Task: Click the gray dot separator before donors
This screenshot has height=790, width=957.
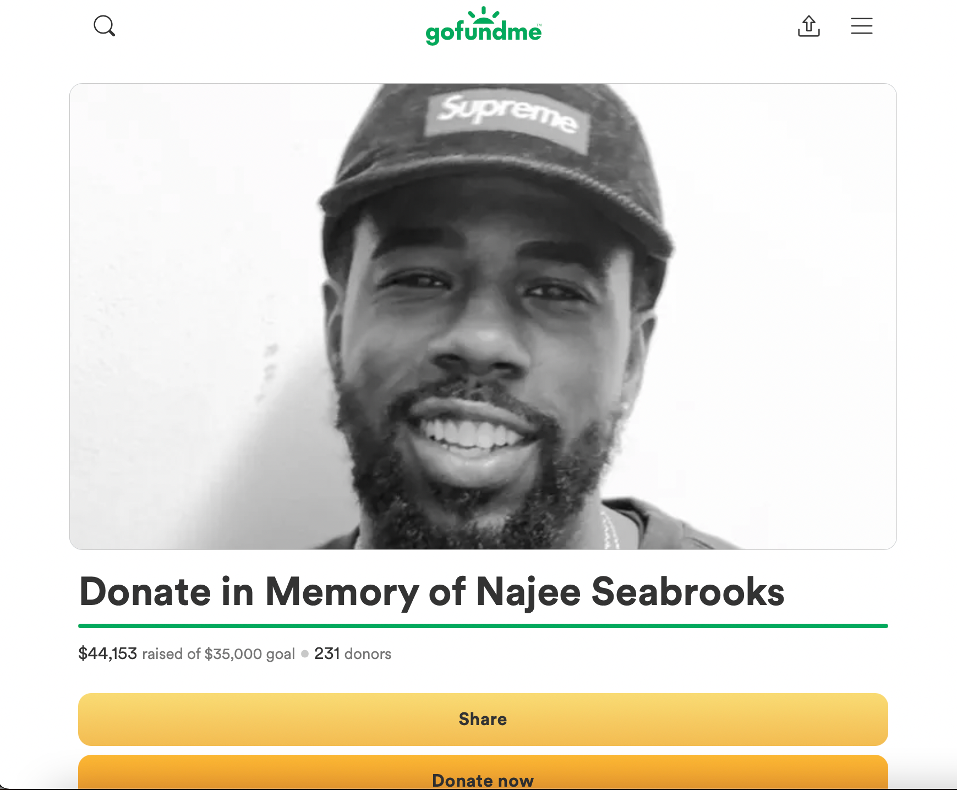Action: coord(305,654)
